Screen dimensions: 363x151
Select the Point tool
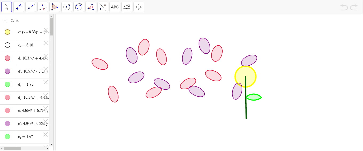19,7
